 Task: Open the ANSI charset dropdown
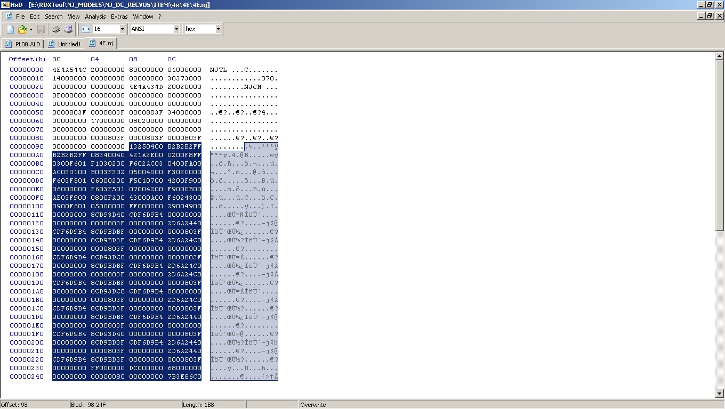(176, 29)
